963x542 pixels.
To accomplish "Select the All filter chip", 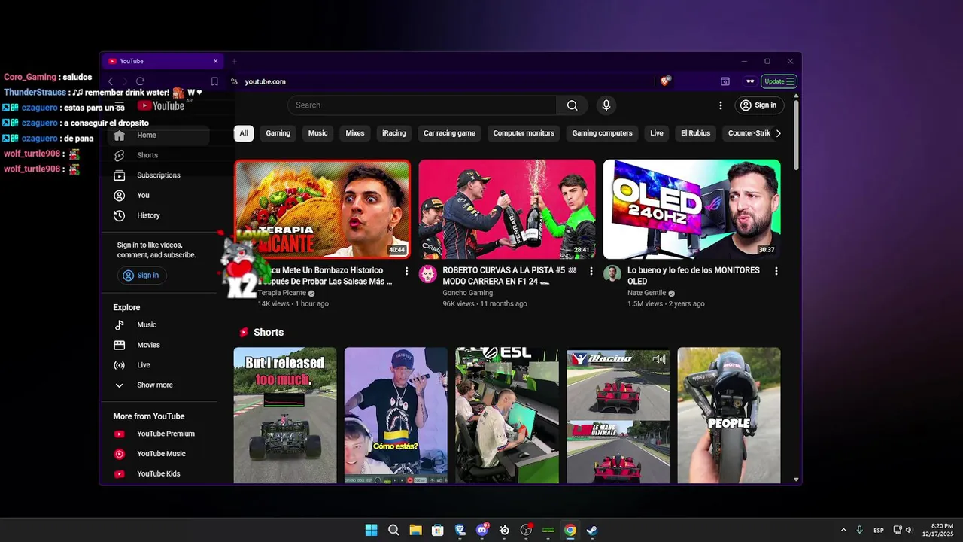I will coord(244,133).
